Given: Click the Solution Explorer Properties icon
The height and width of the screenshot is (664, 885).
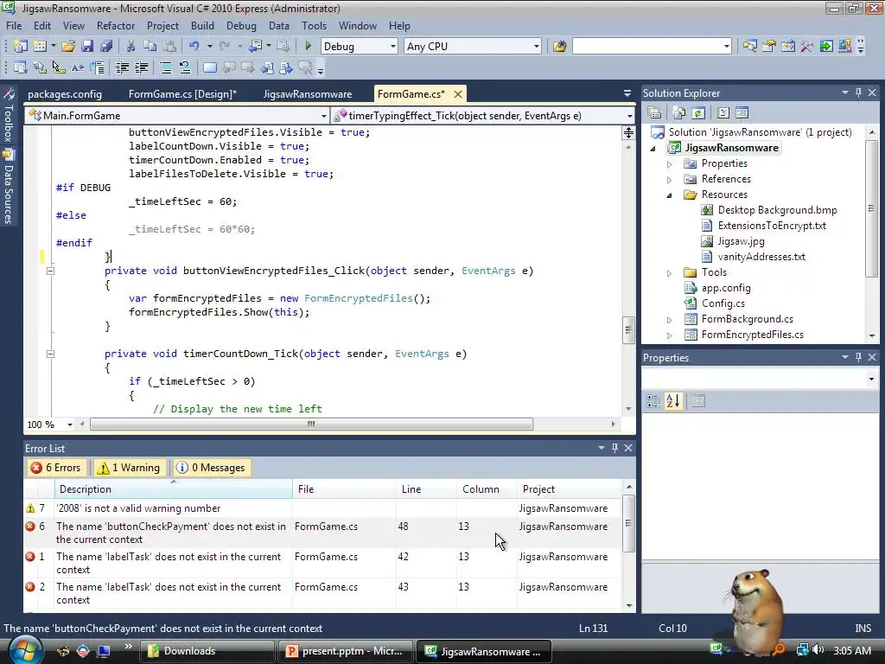Looking at the screenshot, I should click(x=654, y=113).
